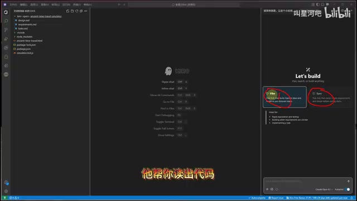Click the notifications bell in status bar
Viewport: 357px width, 201px height.
click(x=352, y=198)
